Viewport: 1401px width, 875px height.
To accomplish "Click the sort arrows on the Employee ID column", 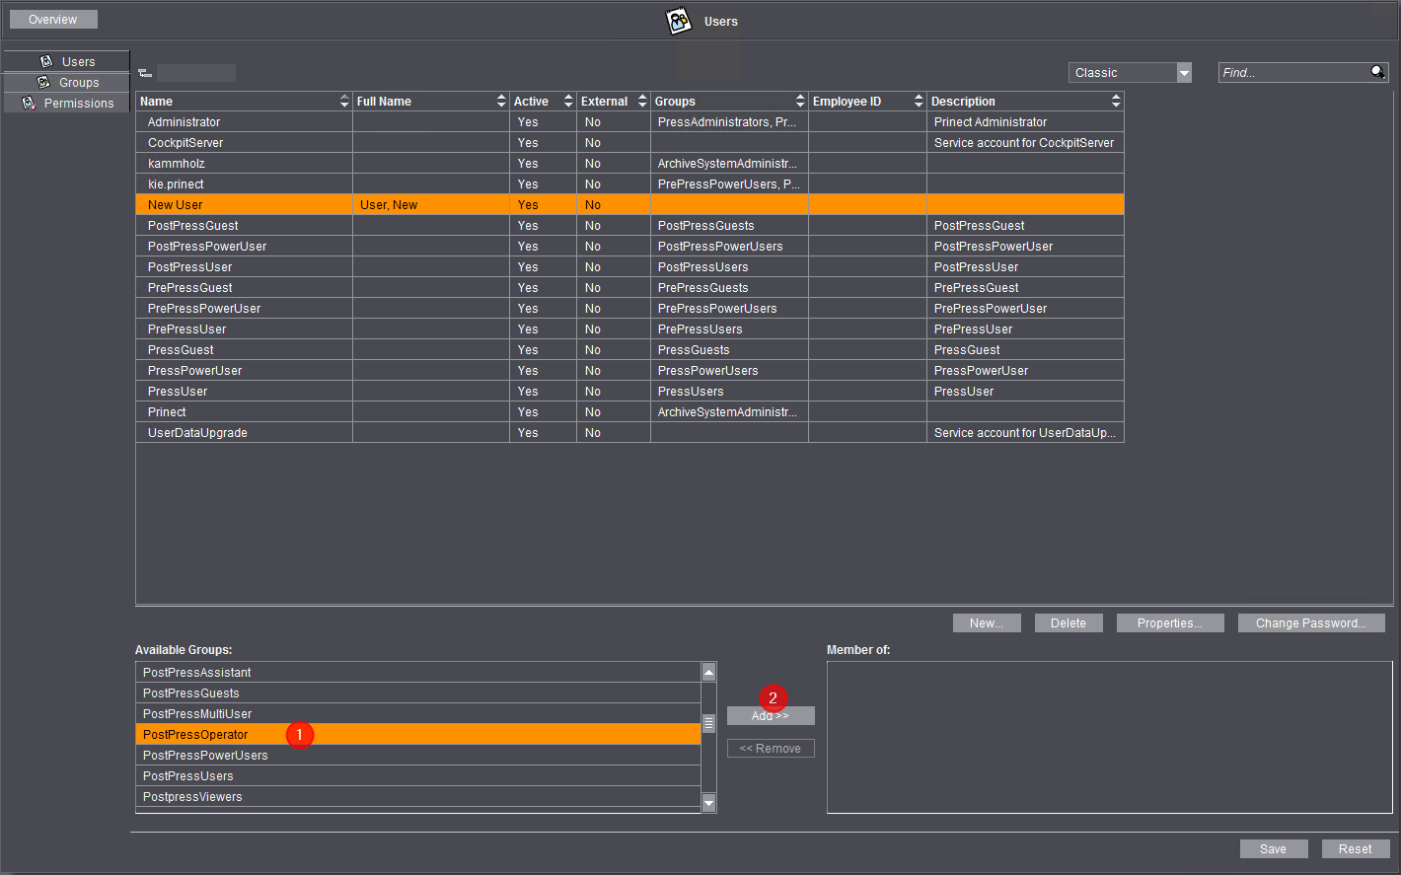I will tap(919, 102).
